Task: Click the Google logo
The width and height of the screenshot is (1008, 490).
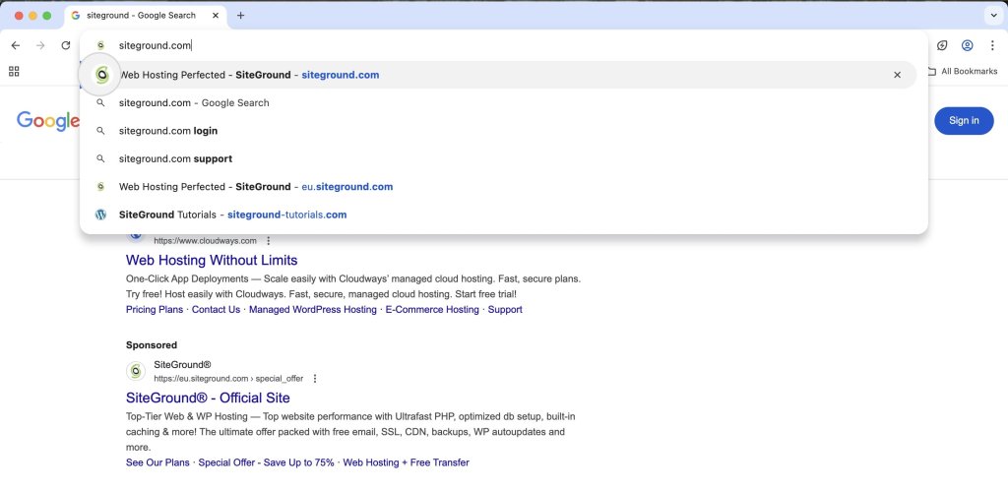Action: [x=47, y=121]
